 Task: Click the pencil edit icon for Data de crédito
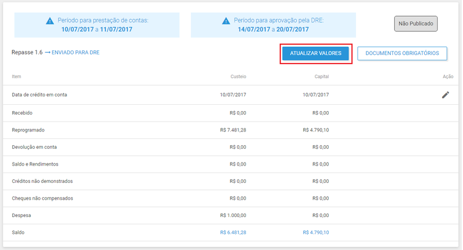click(x=445, y=95)
